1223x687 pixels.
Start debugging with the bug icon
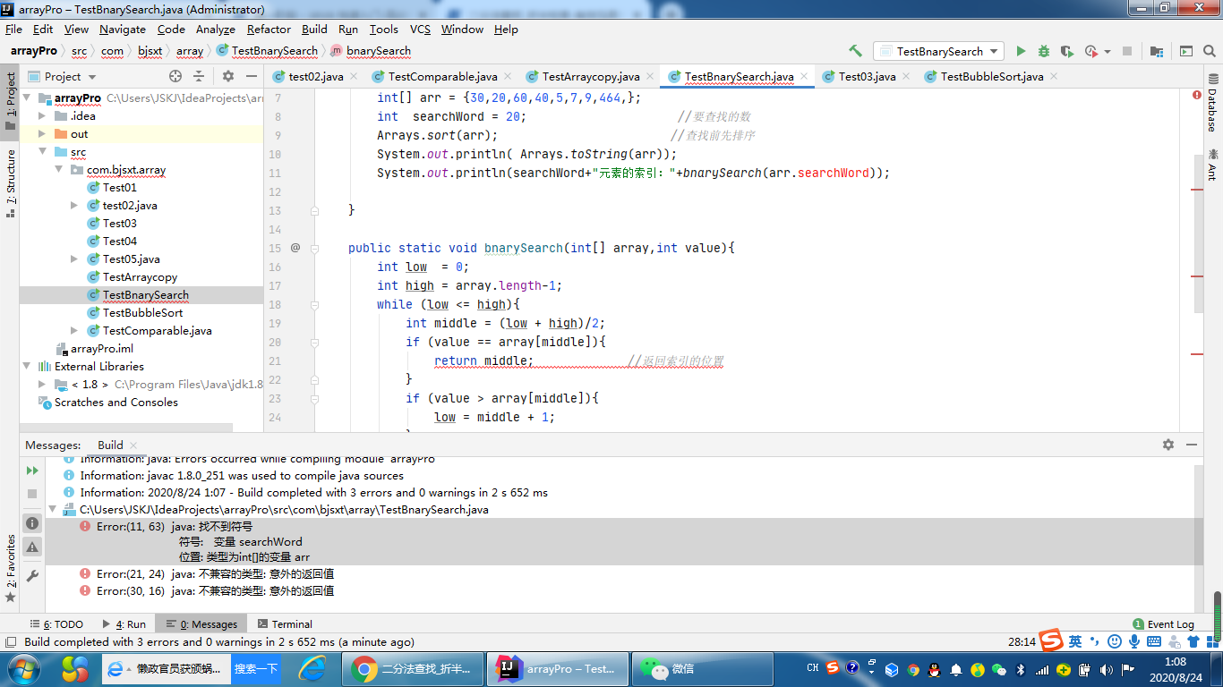[x=1043, y=51]
